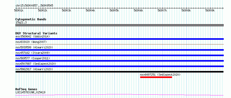Click the RefSeq Genes track title
The width and height of the screenshot is (231, 98).
pos(26,89)
